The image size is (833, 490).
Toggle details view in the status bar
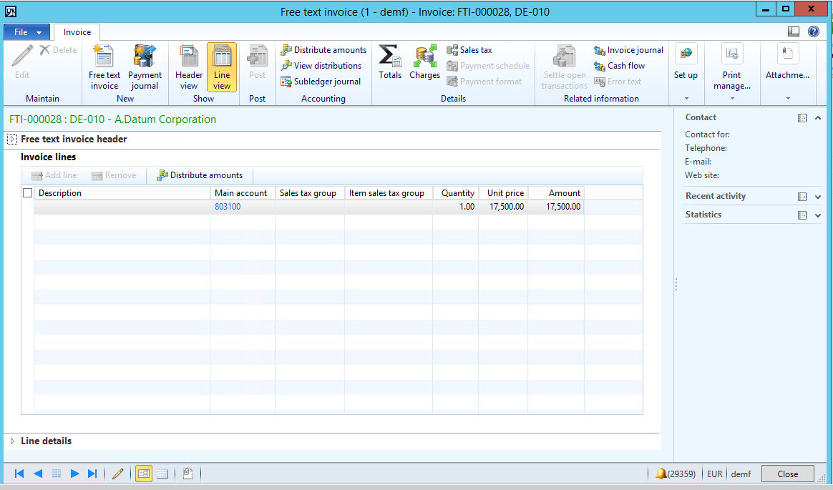[x=144, y=474]
